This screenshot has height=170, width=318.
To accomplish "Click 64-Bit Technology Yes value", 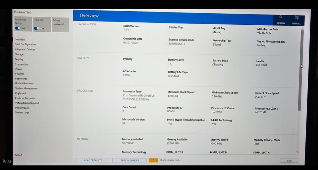I will tap(214, 124).
